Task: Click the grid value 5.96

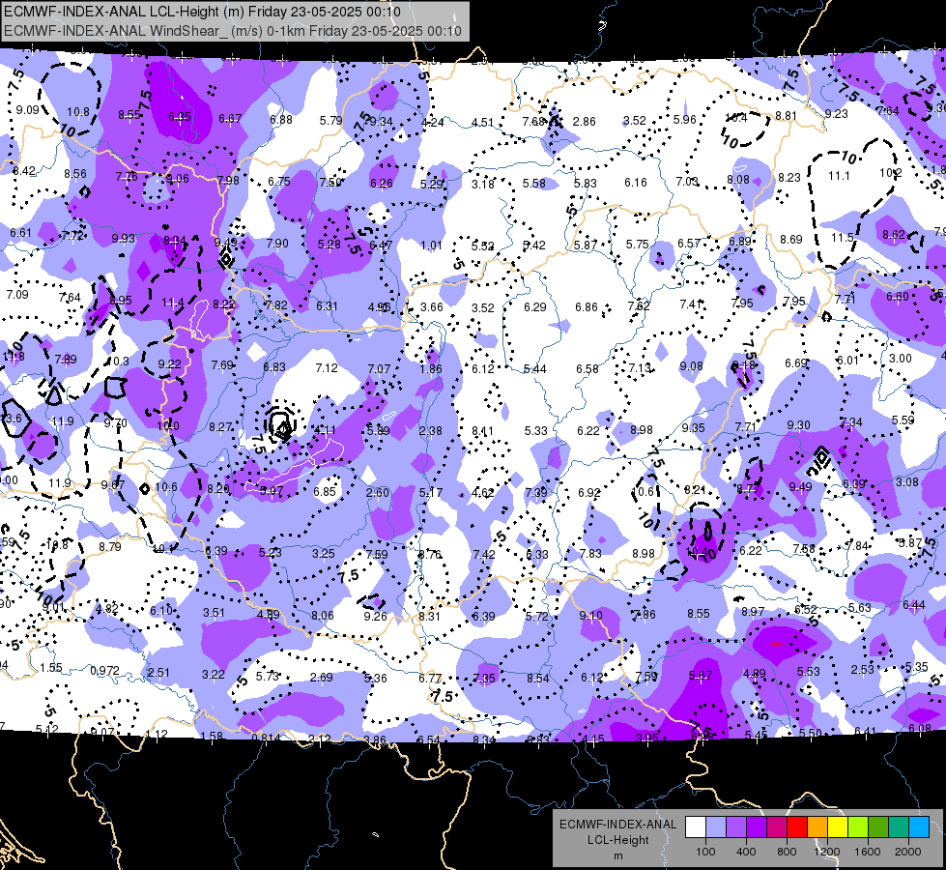Action: [x=685, y=120]
